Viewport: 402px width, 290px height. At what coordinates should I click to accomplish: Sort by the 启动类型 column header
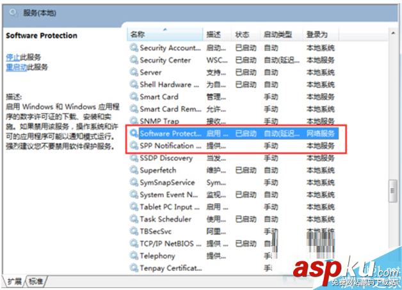coord(281,34)
